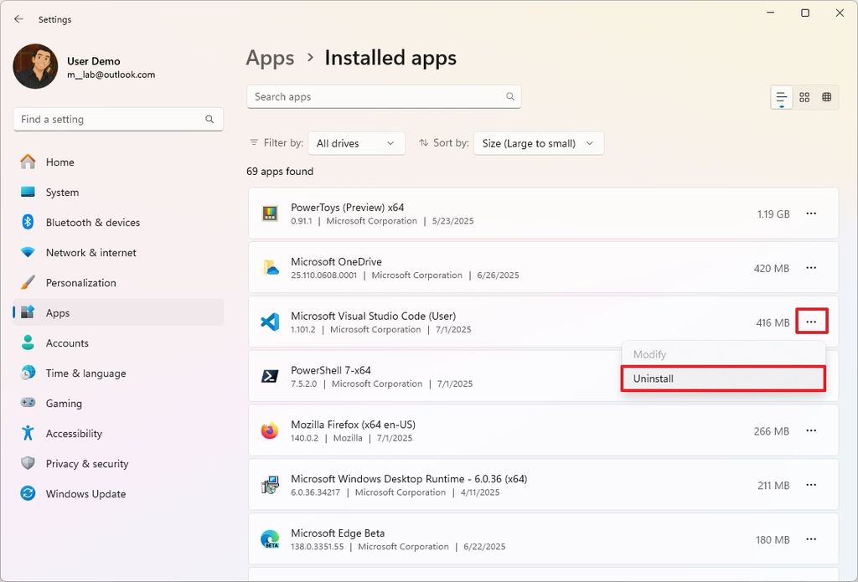This screenshot has height=582, width=858.
Task: Click the Mozilla Firefox (x64 en-US) name
Action: click(x=353, y=425)
